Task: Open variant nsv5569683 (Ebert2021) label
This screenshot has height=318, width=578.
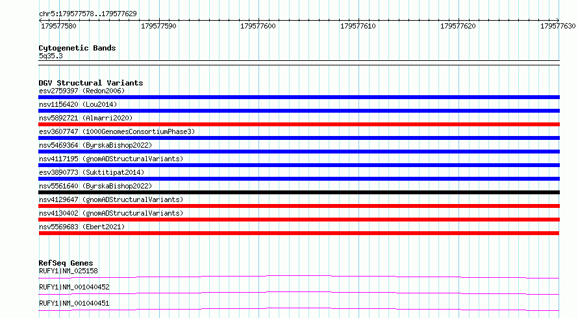Action: click(82, 227)
